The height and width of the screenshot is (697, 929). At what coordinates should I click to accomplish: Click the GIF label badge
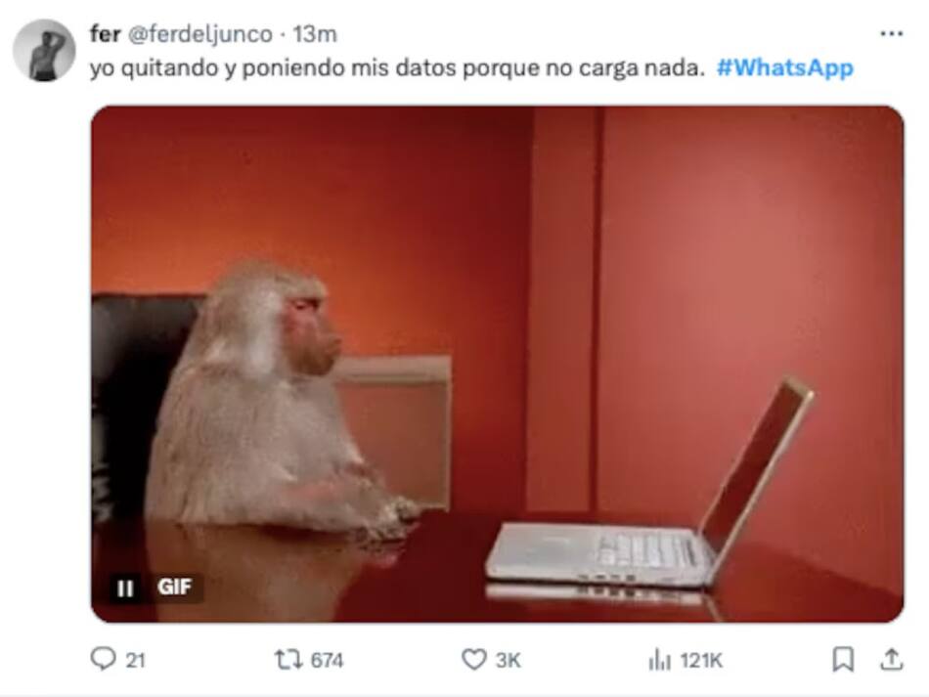(x=174, y=587)
